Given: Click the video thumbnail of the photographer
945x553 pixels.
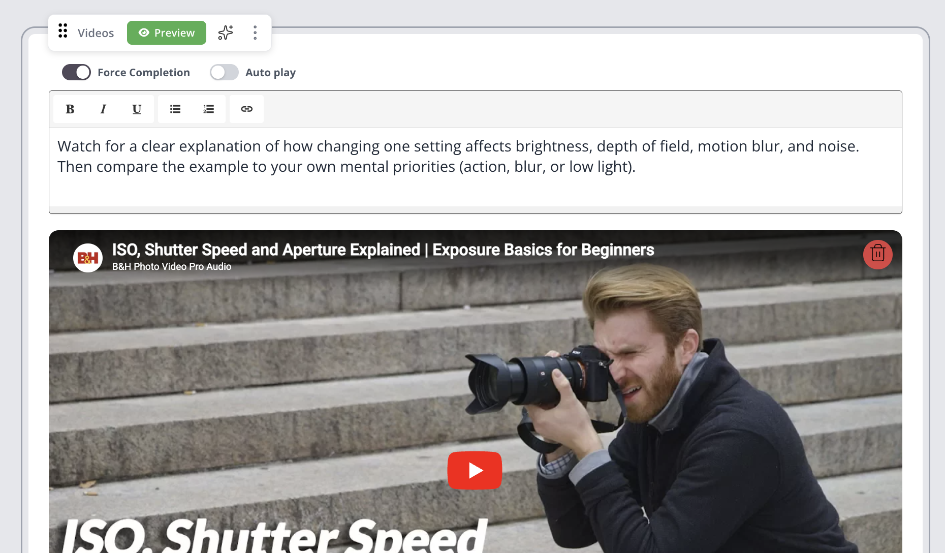Looking at the screenshot, I should tap(476, 391).
